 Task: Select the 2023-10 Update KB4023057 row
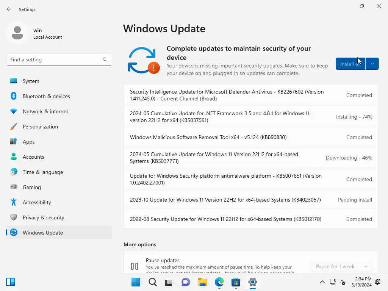251,200
